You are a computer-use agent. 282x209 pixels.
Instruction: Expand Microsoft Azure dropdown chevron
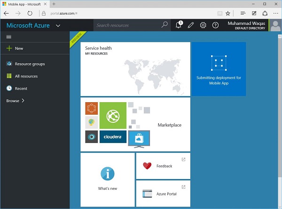pyautogui.click(x=58, y=26)
